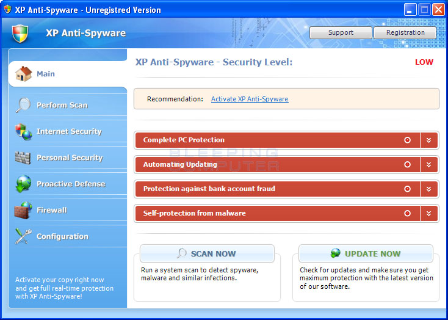Click the Support button
This screenshot has height=320, width=448.
341,32
